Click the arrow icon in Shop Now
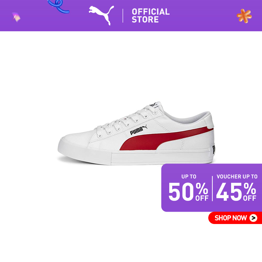This screenshot has height=262, width=262. click(253, 218)
